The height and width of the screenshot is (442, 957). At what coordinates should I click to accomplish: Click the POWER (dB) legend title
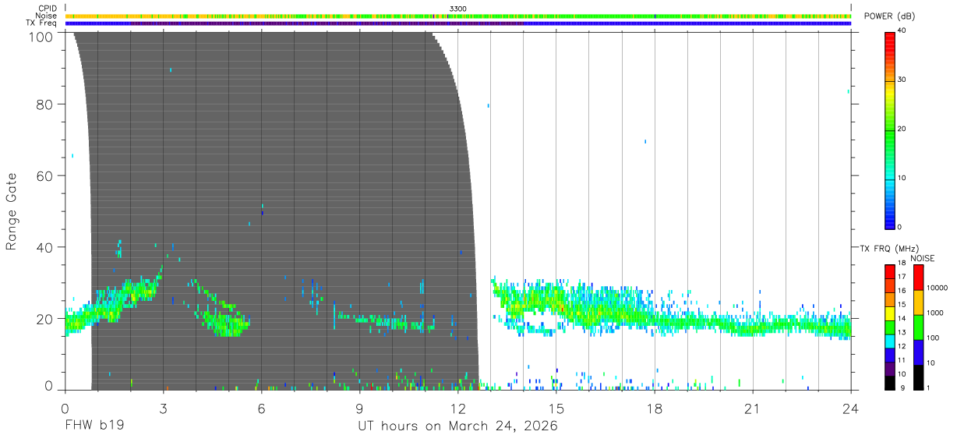coord(889,16)
